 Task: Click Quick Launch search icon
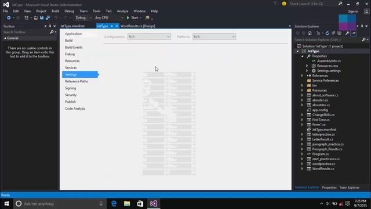[x=340, y=3]
